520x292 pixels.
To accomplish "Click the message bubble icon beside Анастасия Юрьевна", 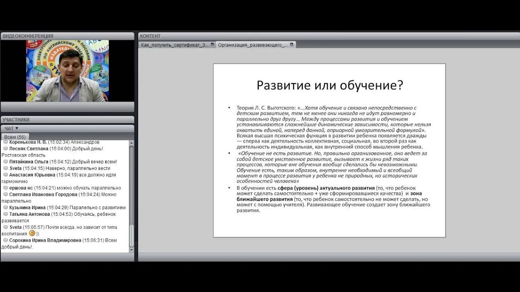I will coord(5,175).
